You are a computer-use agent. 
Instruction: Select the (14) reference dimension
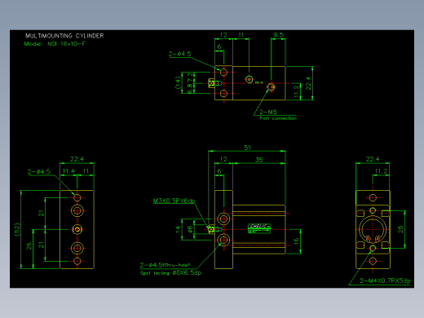pyautogui.click(x=178, y=82)
